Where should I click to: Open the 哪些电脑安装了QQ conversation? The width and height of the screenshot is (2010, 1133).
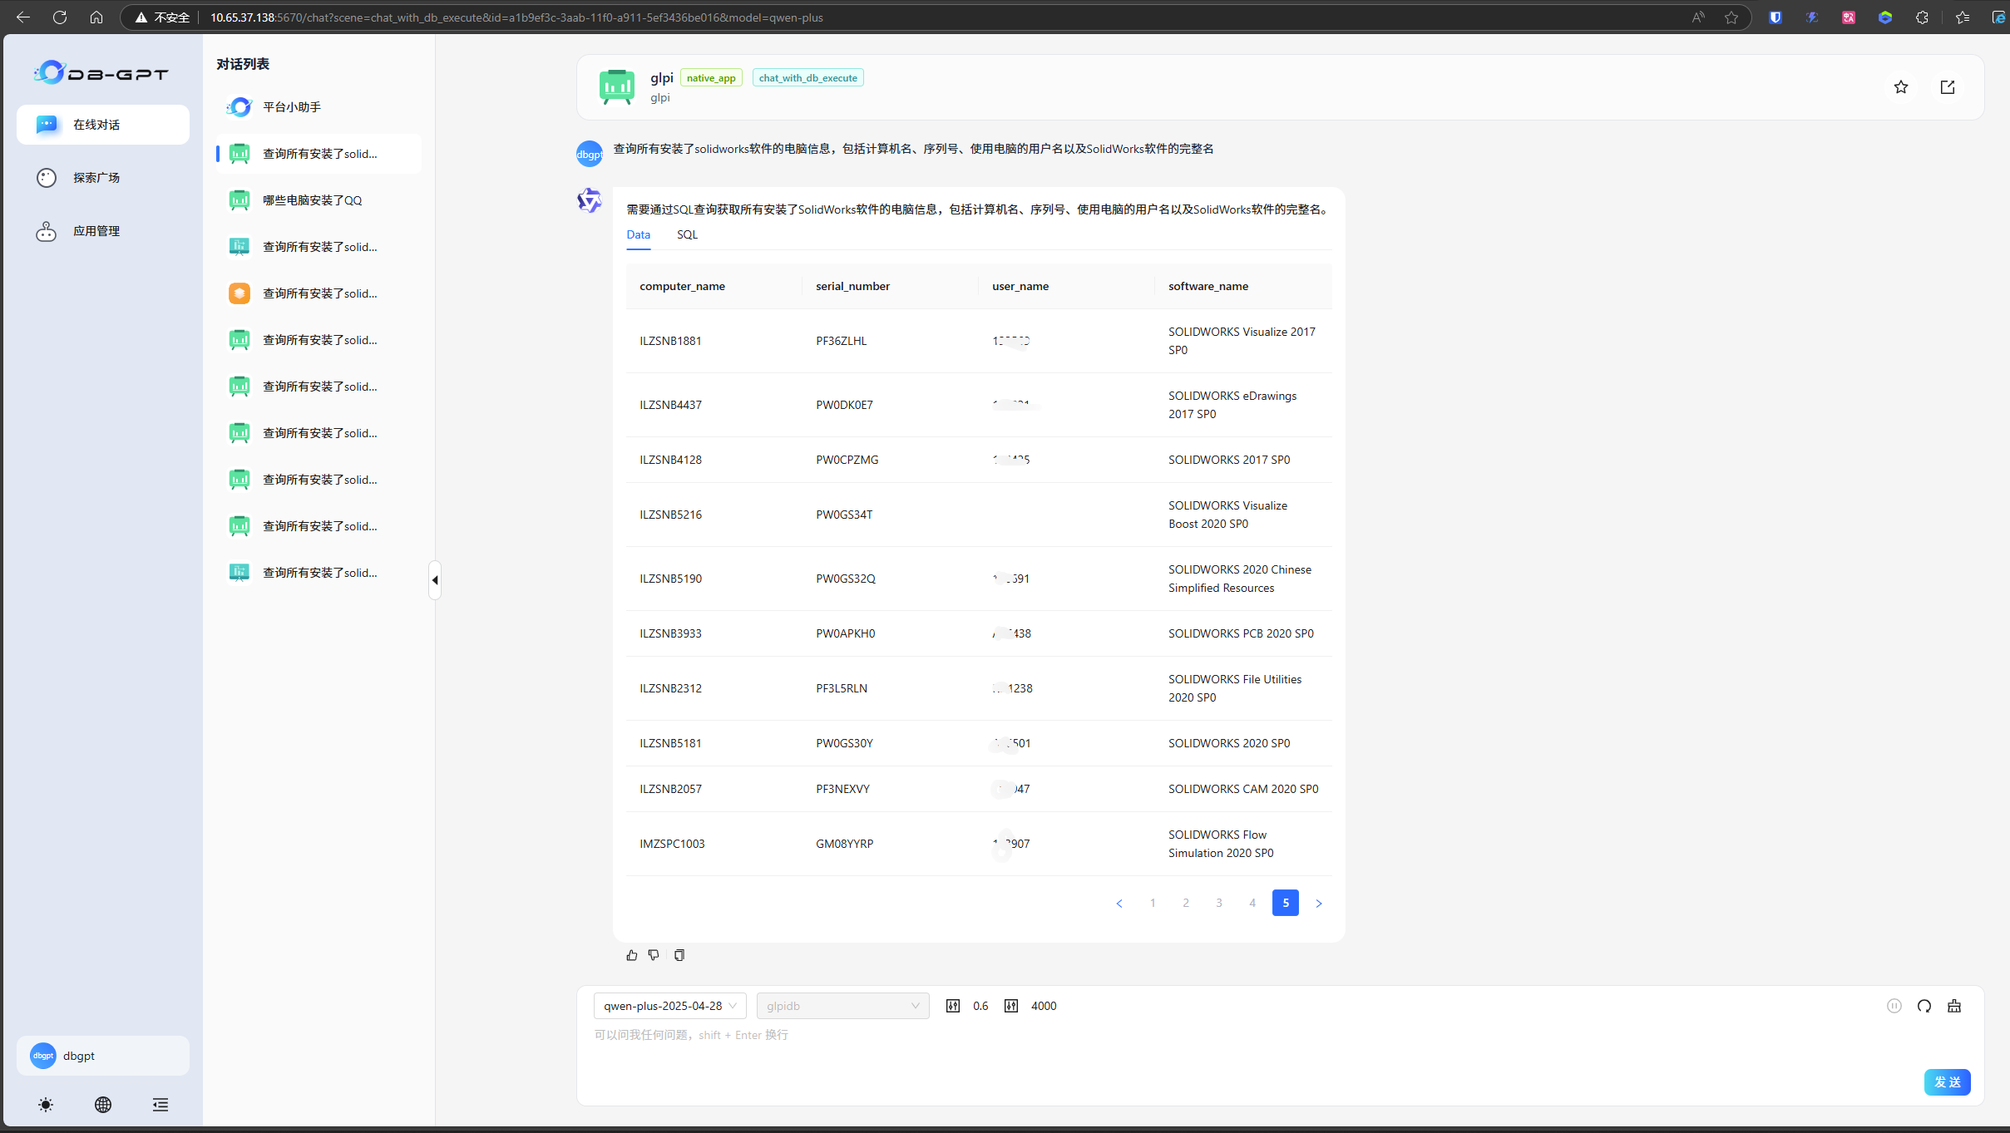319,200
